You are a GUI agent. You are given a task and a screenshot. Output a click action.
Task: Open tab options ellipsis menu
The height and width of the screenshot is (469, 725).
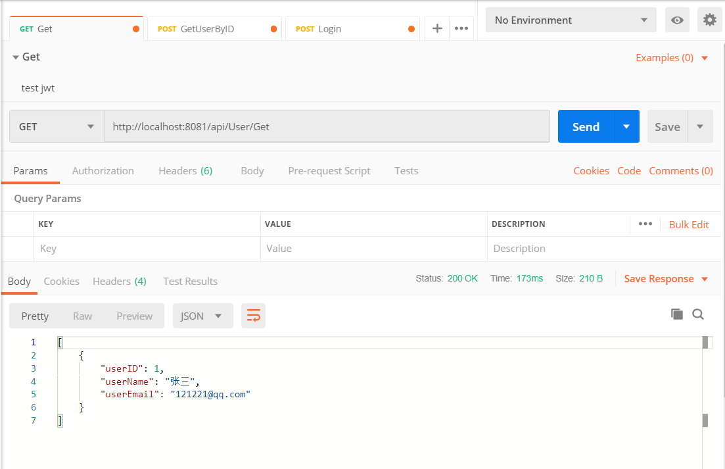point(461,29)
